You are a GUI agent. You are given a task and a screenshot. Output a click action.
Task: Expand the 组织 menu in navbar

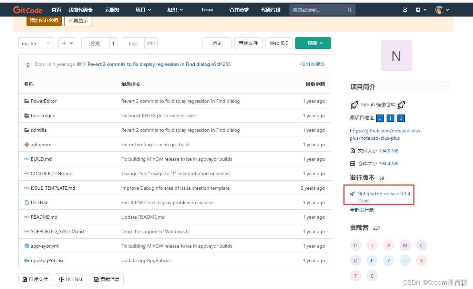(x=175, y=10)
